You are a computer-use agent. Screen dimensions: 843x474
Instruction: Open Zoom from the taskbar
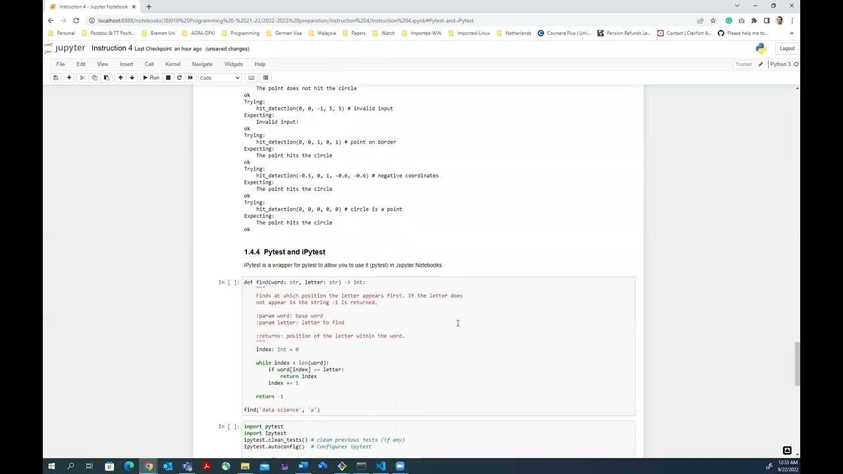pyautogui.click(x=400, y=466)
